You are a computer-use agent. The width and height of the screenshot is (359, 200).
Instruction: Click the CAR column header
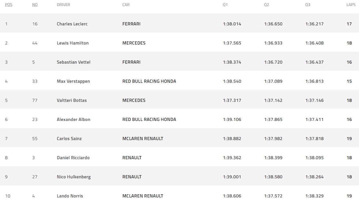tap(126, 5)
